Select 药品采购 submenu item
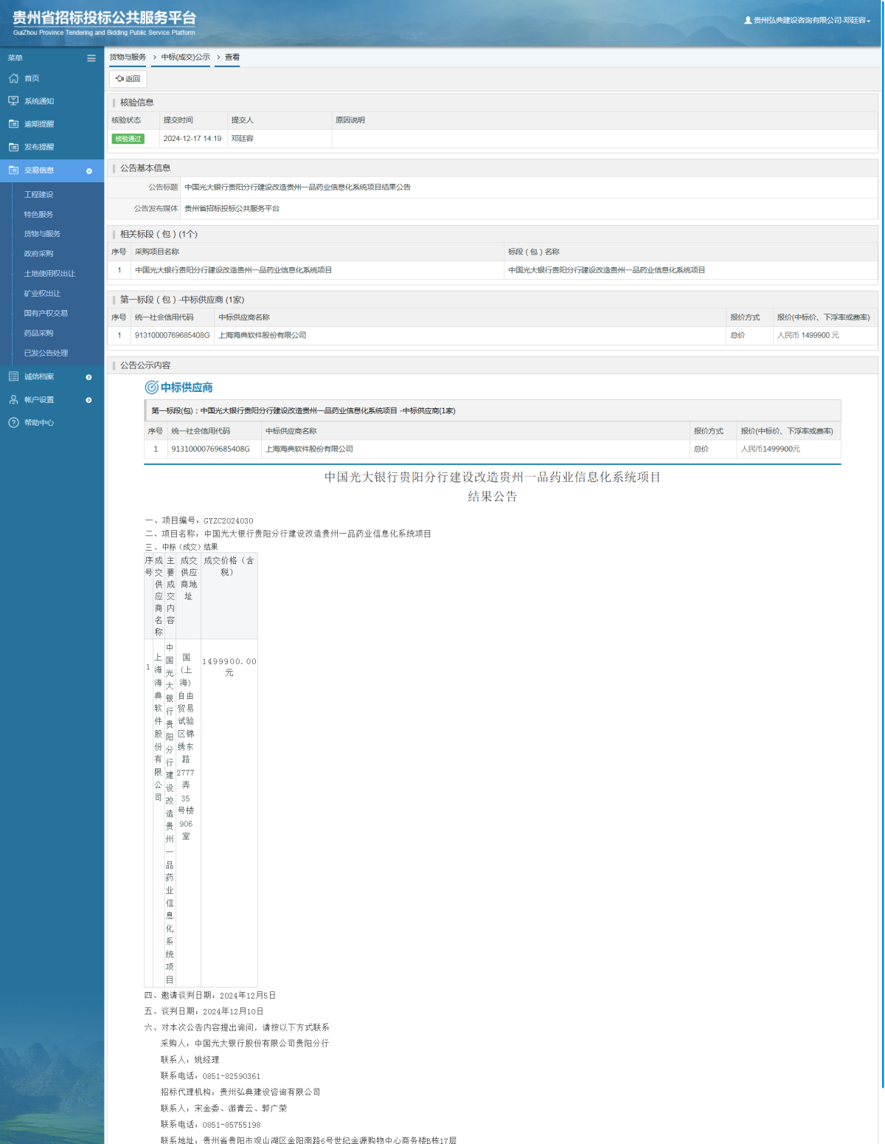885x1144 pixels. click(x=38, y=333)
